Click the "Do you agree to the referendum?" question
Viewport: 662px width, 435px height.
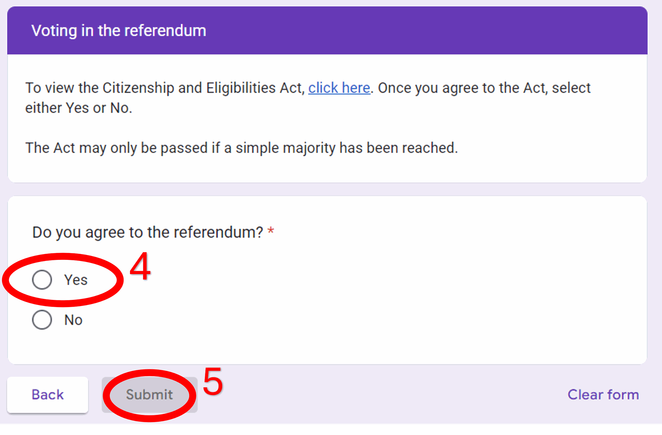pyautogui.click(x=148, y=232)
